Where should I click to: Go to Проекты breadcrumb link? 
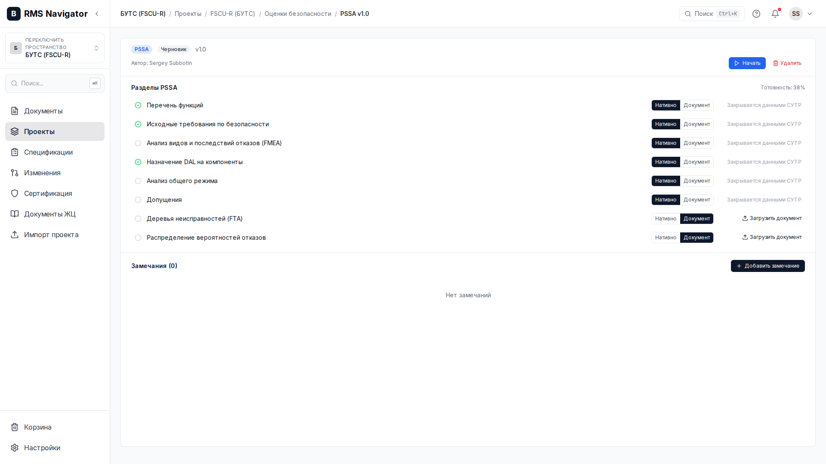pyautogui.click(x=188, y=14)
